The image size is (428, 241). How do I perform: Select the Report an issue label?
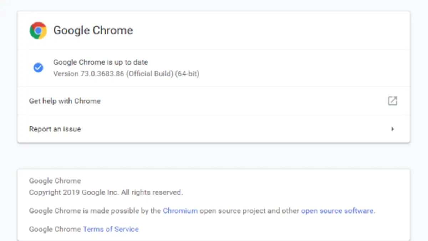pos(55,129)
